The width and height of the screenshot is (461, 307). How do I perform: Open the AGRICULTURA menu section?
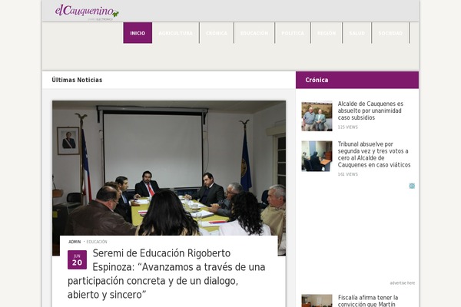point(175,33)
